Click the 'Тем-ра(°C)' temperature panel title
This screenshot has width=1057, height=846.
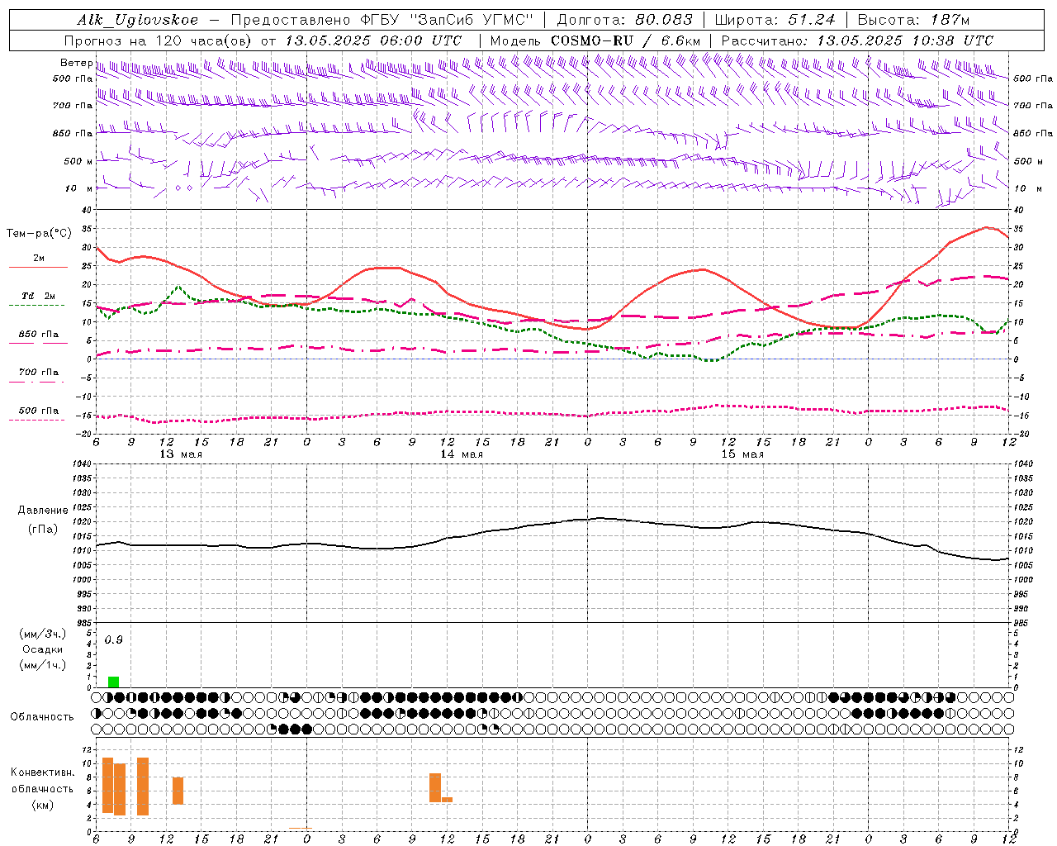click(39, 234)
